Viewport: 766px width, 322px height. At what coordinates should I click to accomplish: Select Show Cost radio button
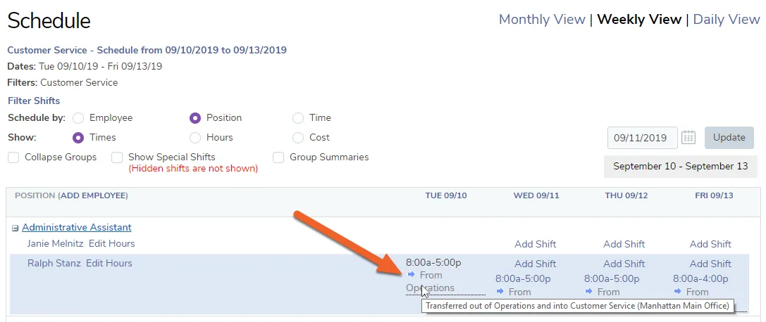pos(297,138)
